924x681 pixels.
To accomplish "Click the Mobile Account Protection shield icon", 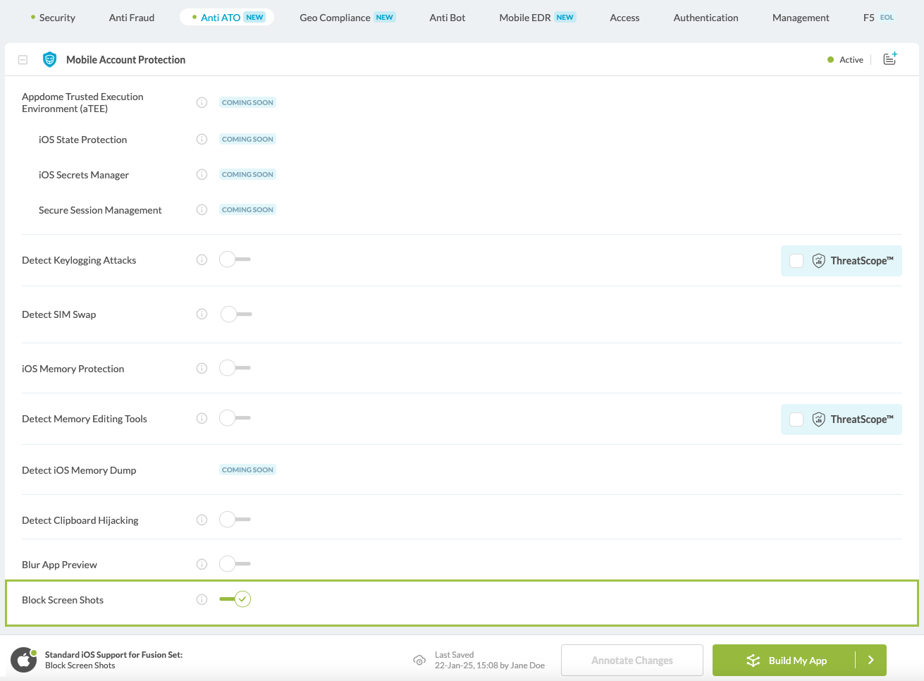I will point(49,60).
